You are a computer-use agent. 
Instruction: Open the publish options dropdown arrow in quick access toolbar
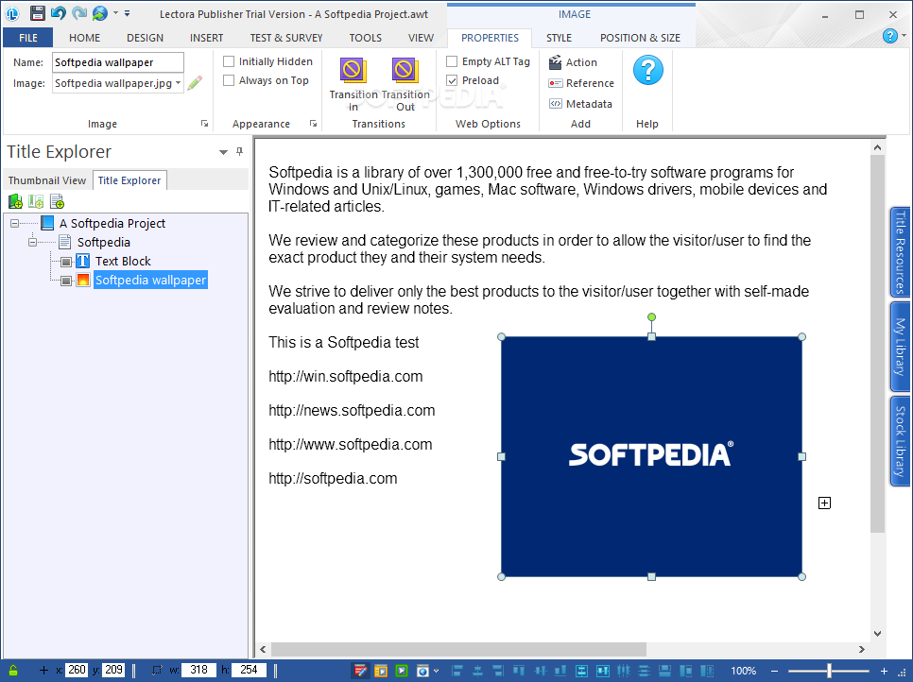pos(115,13)
